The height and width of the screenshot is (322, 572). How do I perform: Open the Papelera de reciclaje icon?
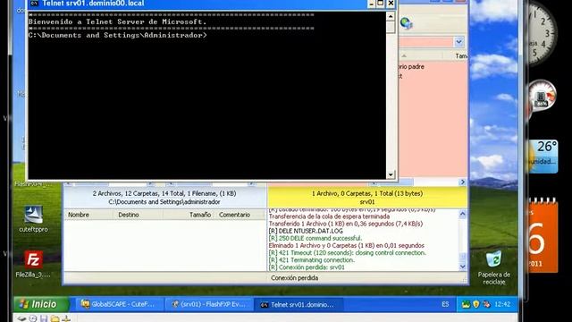point(494,267)
